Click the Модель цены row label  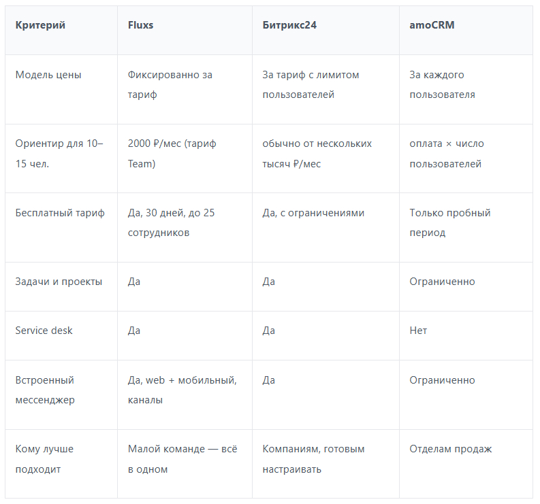pos(48,75)
